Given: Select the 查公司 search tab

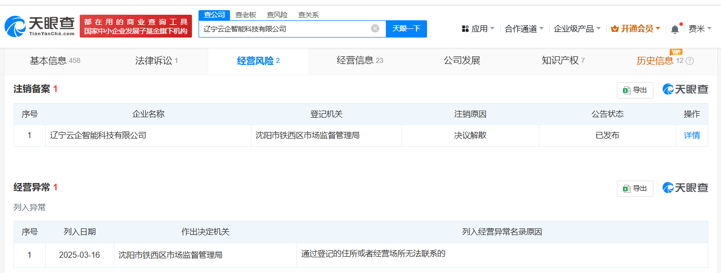Looking at the screenshot, I should point(214,15).
